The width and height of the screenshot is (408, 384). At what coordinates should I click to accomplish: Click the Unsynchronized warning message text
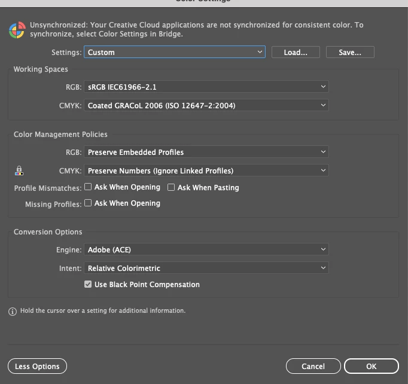196,29
